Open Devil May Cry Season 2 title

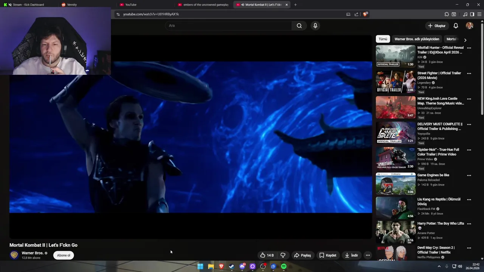(436, 250)
